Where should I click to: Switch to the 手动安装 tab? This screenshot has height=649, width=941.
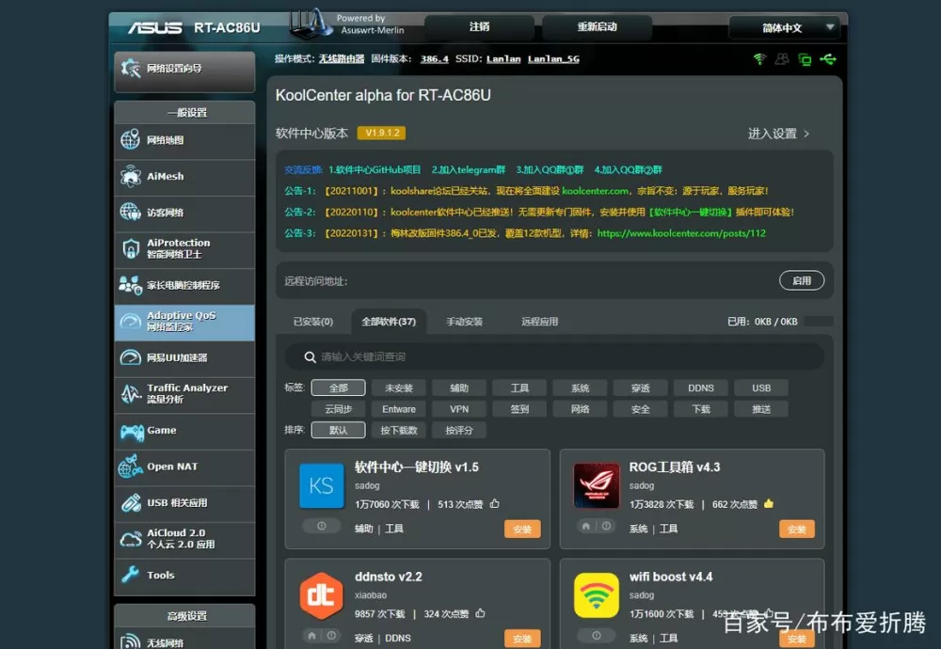click(x=465, y=322)
